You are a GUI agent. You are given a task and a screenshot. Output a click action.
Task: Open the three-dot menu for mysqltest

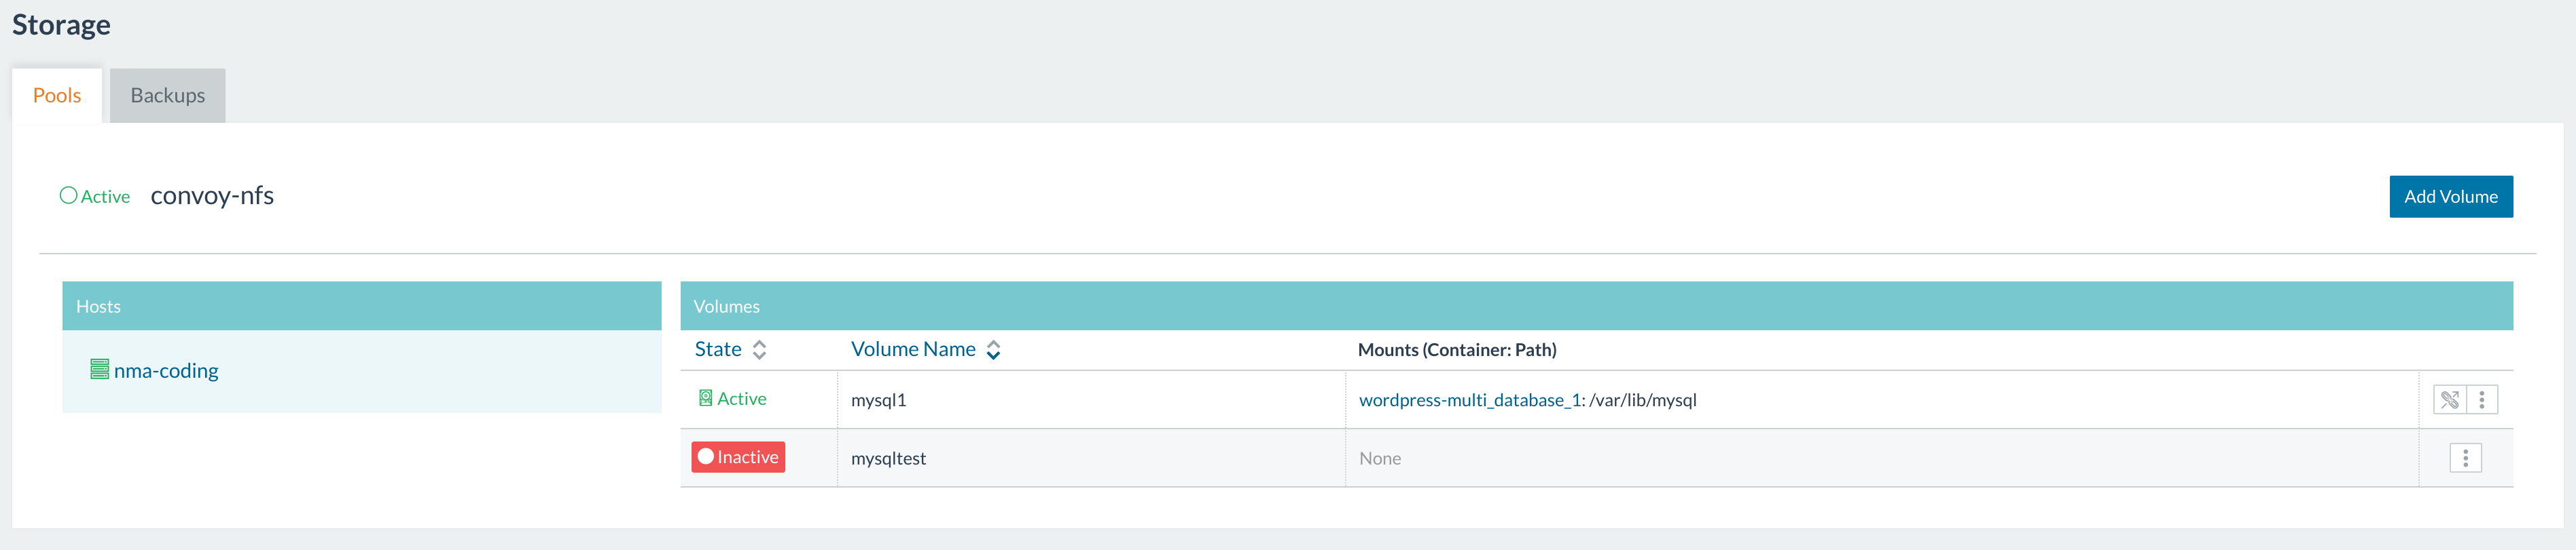coord(2465,458)
